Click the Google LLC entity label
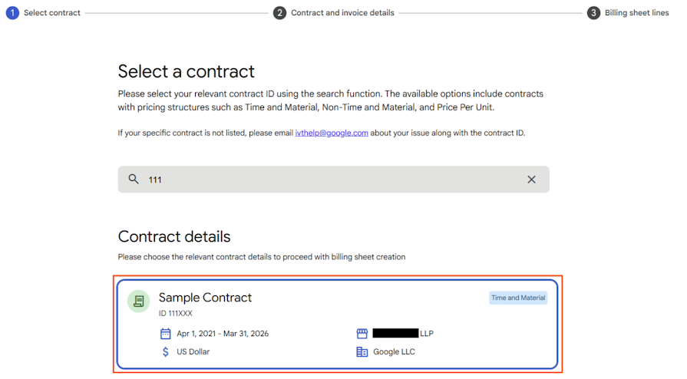The height and width of the screenshot is (379, 687). tap(394, 352)
